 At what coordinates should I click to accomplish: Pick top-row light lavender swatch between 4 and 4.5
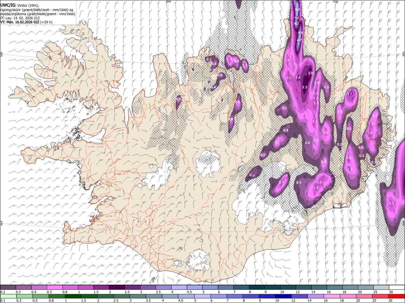(179, 288)
